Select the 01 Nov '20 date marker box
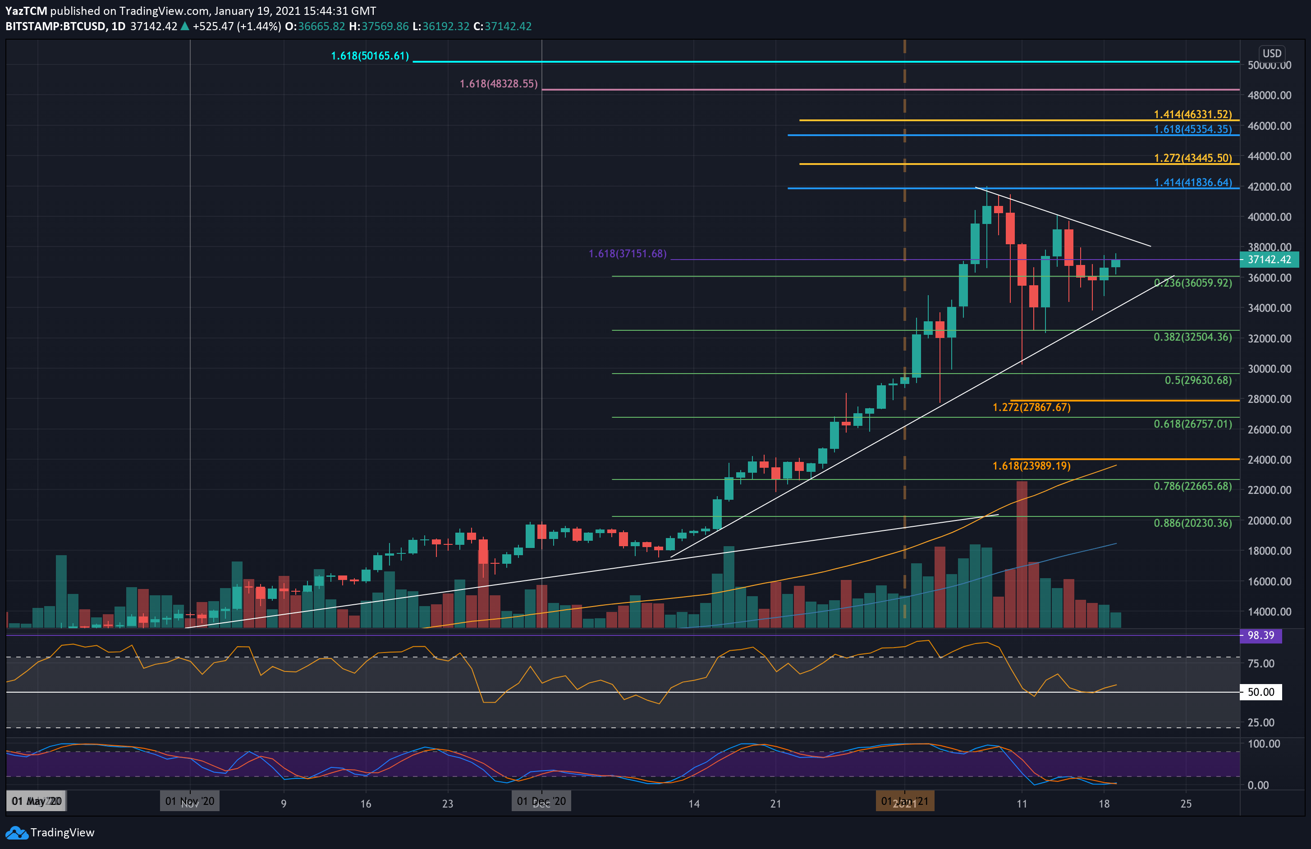The height and width of the screenshot is (849, 1311). click(189, 802)
